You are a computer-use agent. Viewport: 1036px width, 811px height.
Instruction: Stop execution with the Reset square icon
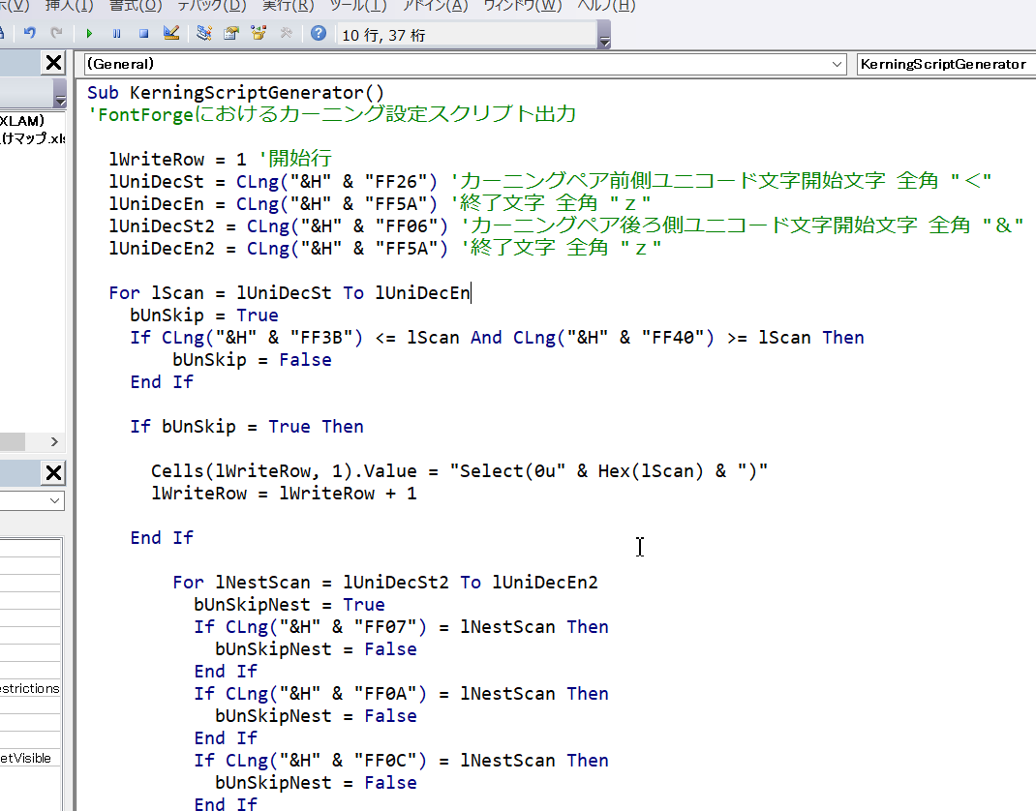(x=143, y=34)
